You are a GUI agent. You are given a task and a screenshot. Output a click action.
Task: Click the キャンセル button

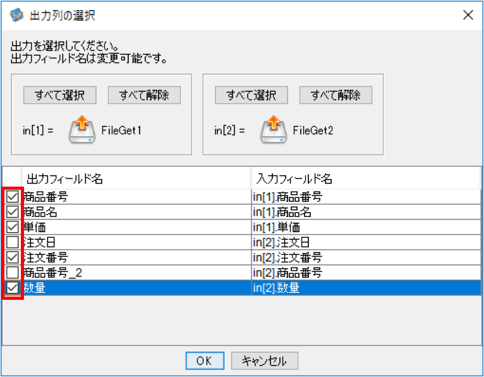point(265,361)
